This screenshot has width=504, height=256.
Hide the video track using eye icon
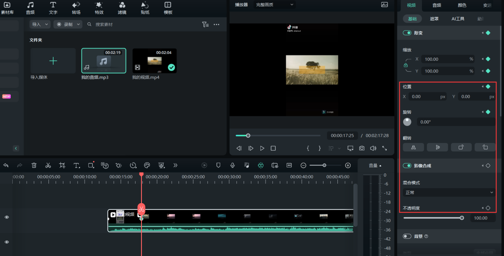click(6, 217)
